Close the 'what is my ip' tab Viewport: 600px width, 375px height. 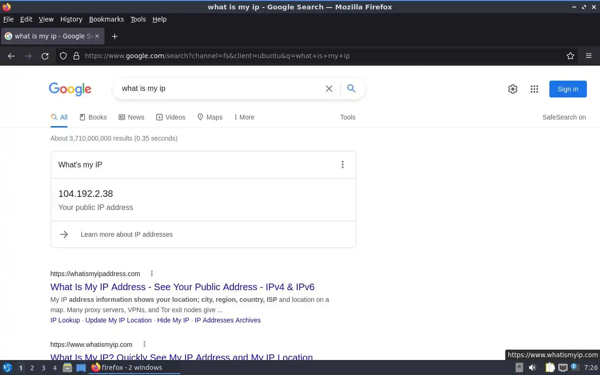[97, 36]
